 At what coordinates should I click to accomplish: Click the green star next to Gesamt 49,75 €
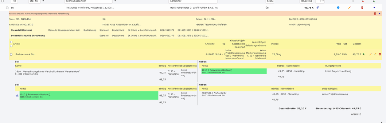(364, 54)
